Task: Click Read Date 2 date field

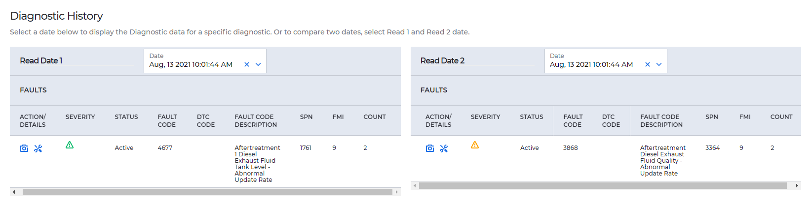Action: (606, 61)
